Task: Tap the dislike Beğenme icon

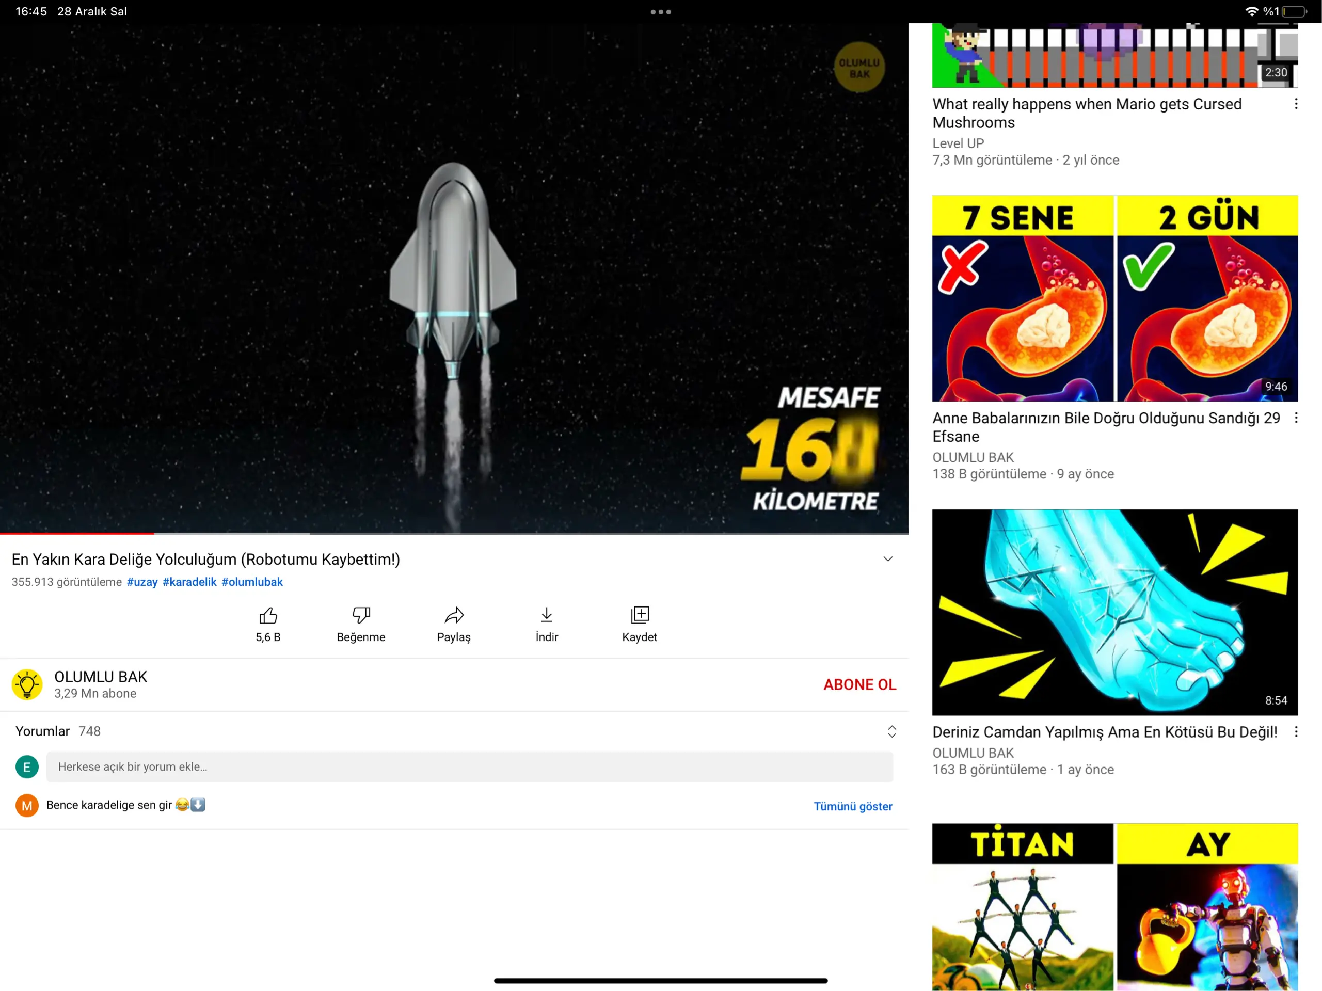Action: click(361, 615)
